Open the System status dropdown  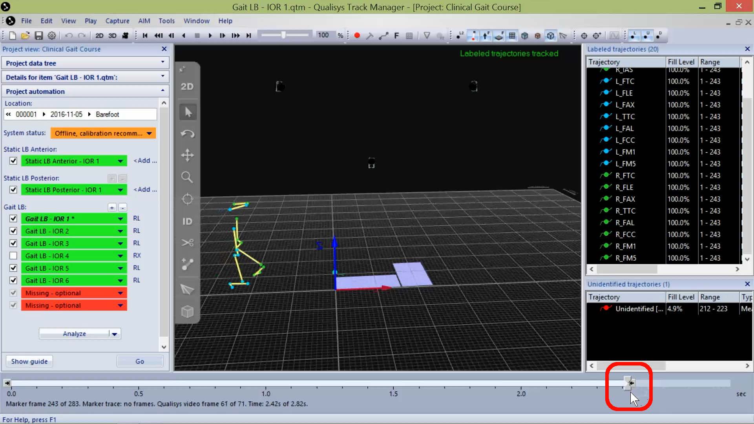click(x=103, y=133)
